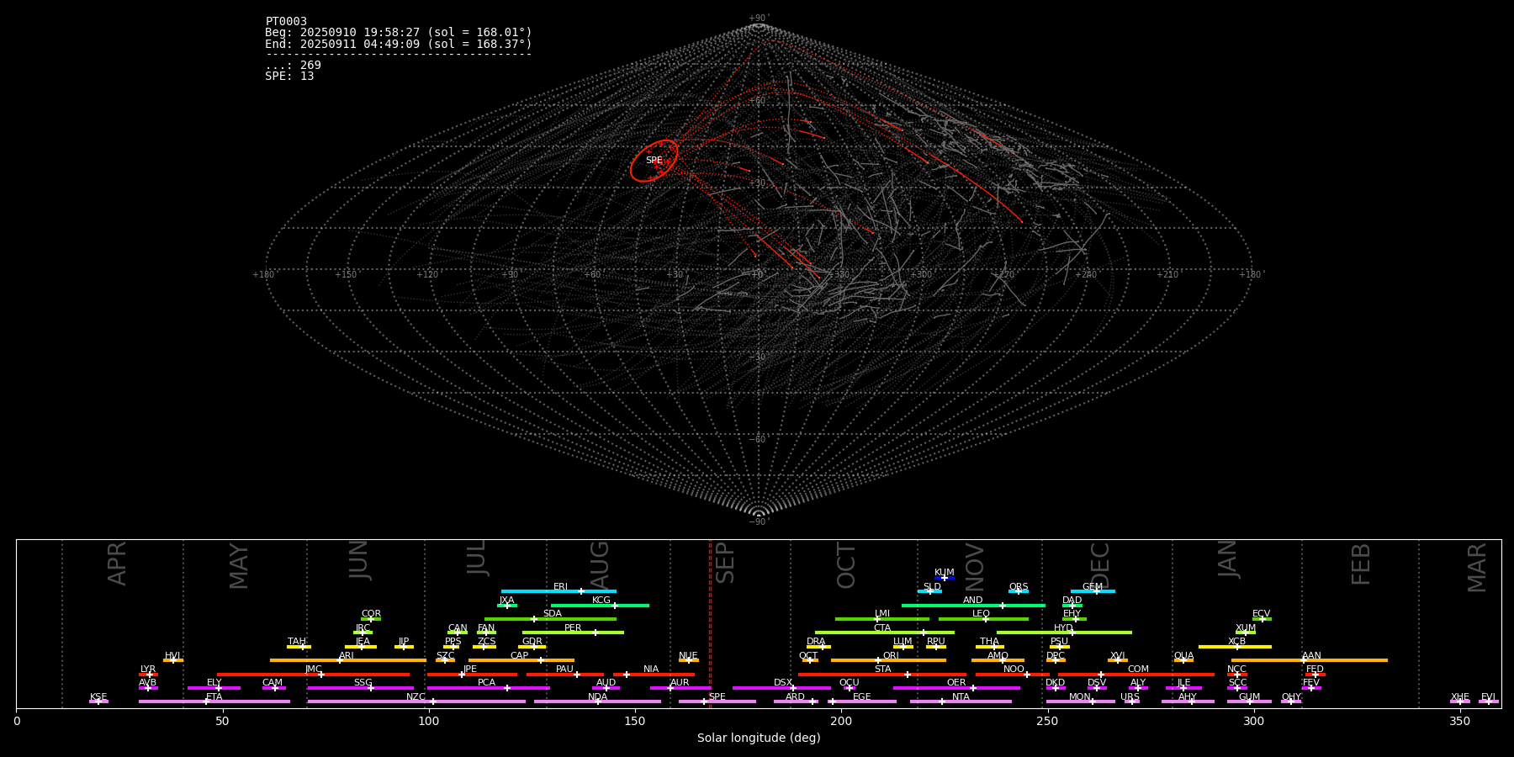
Task: Click the SEP month label
Action: tap(724, 563)
